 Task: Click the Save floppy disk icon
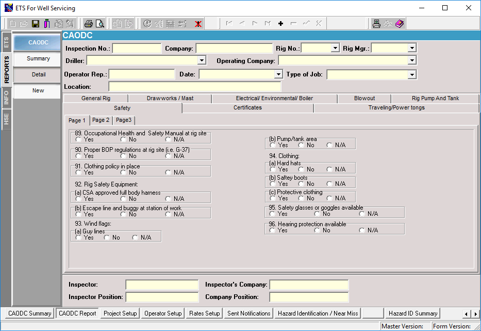36,24
